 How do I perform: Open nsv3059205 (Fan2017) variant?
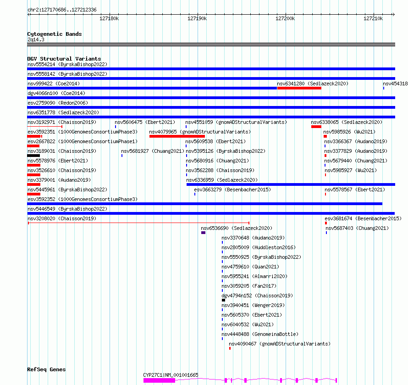[x=249, y=286]
